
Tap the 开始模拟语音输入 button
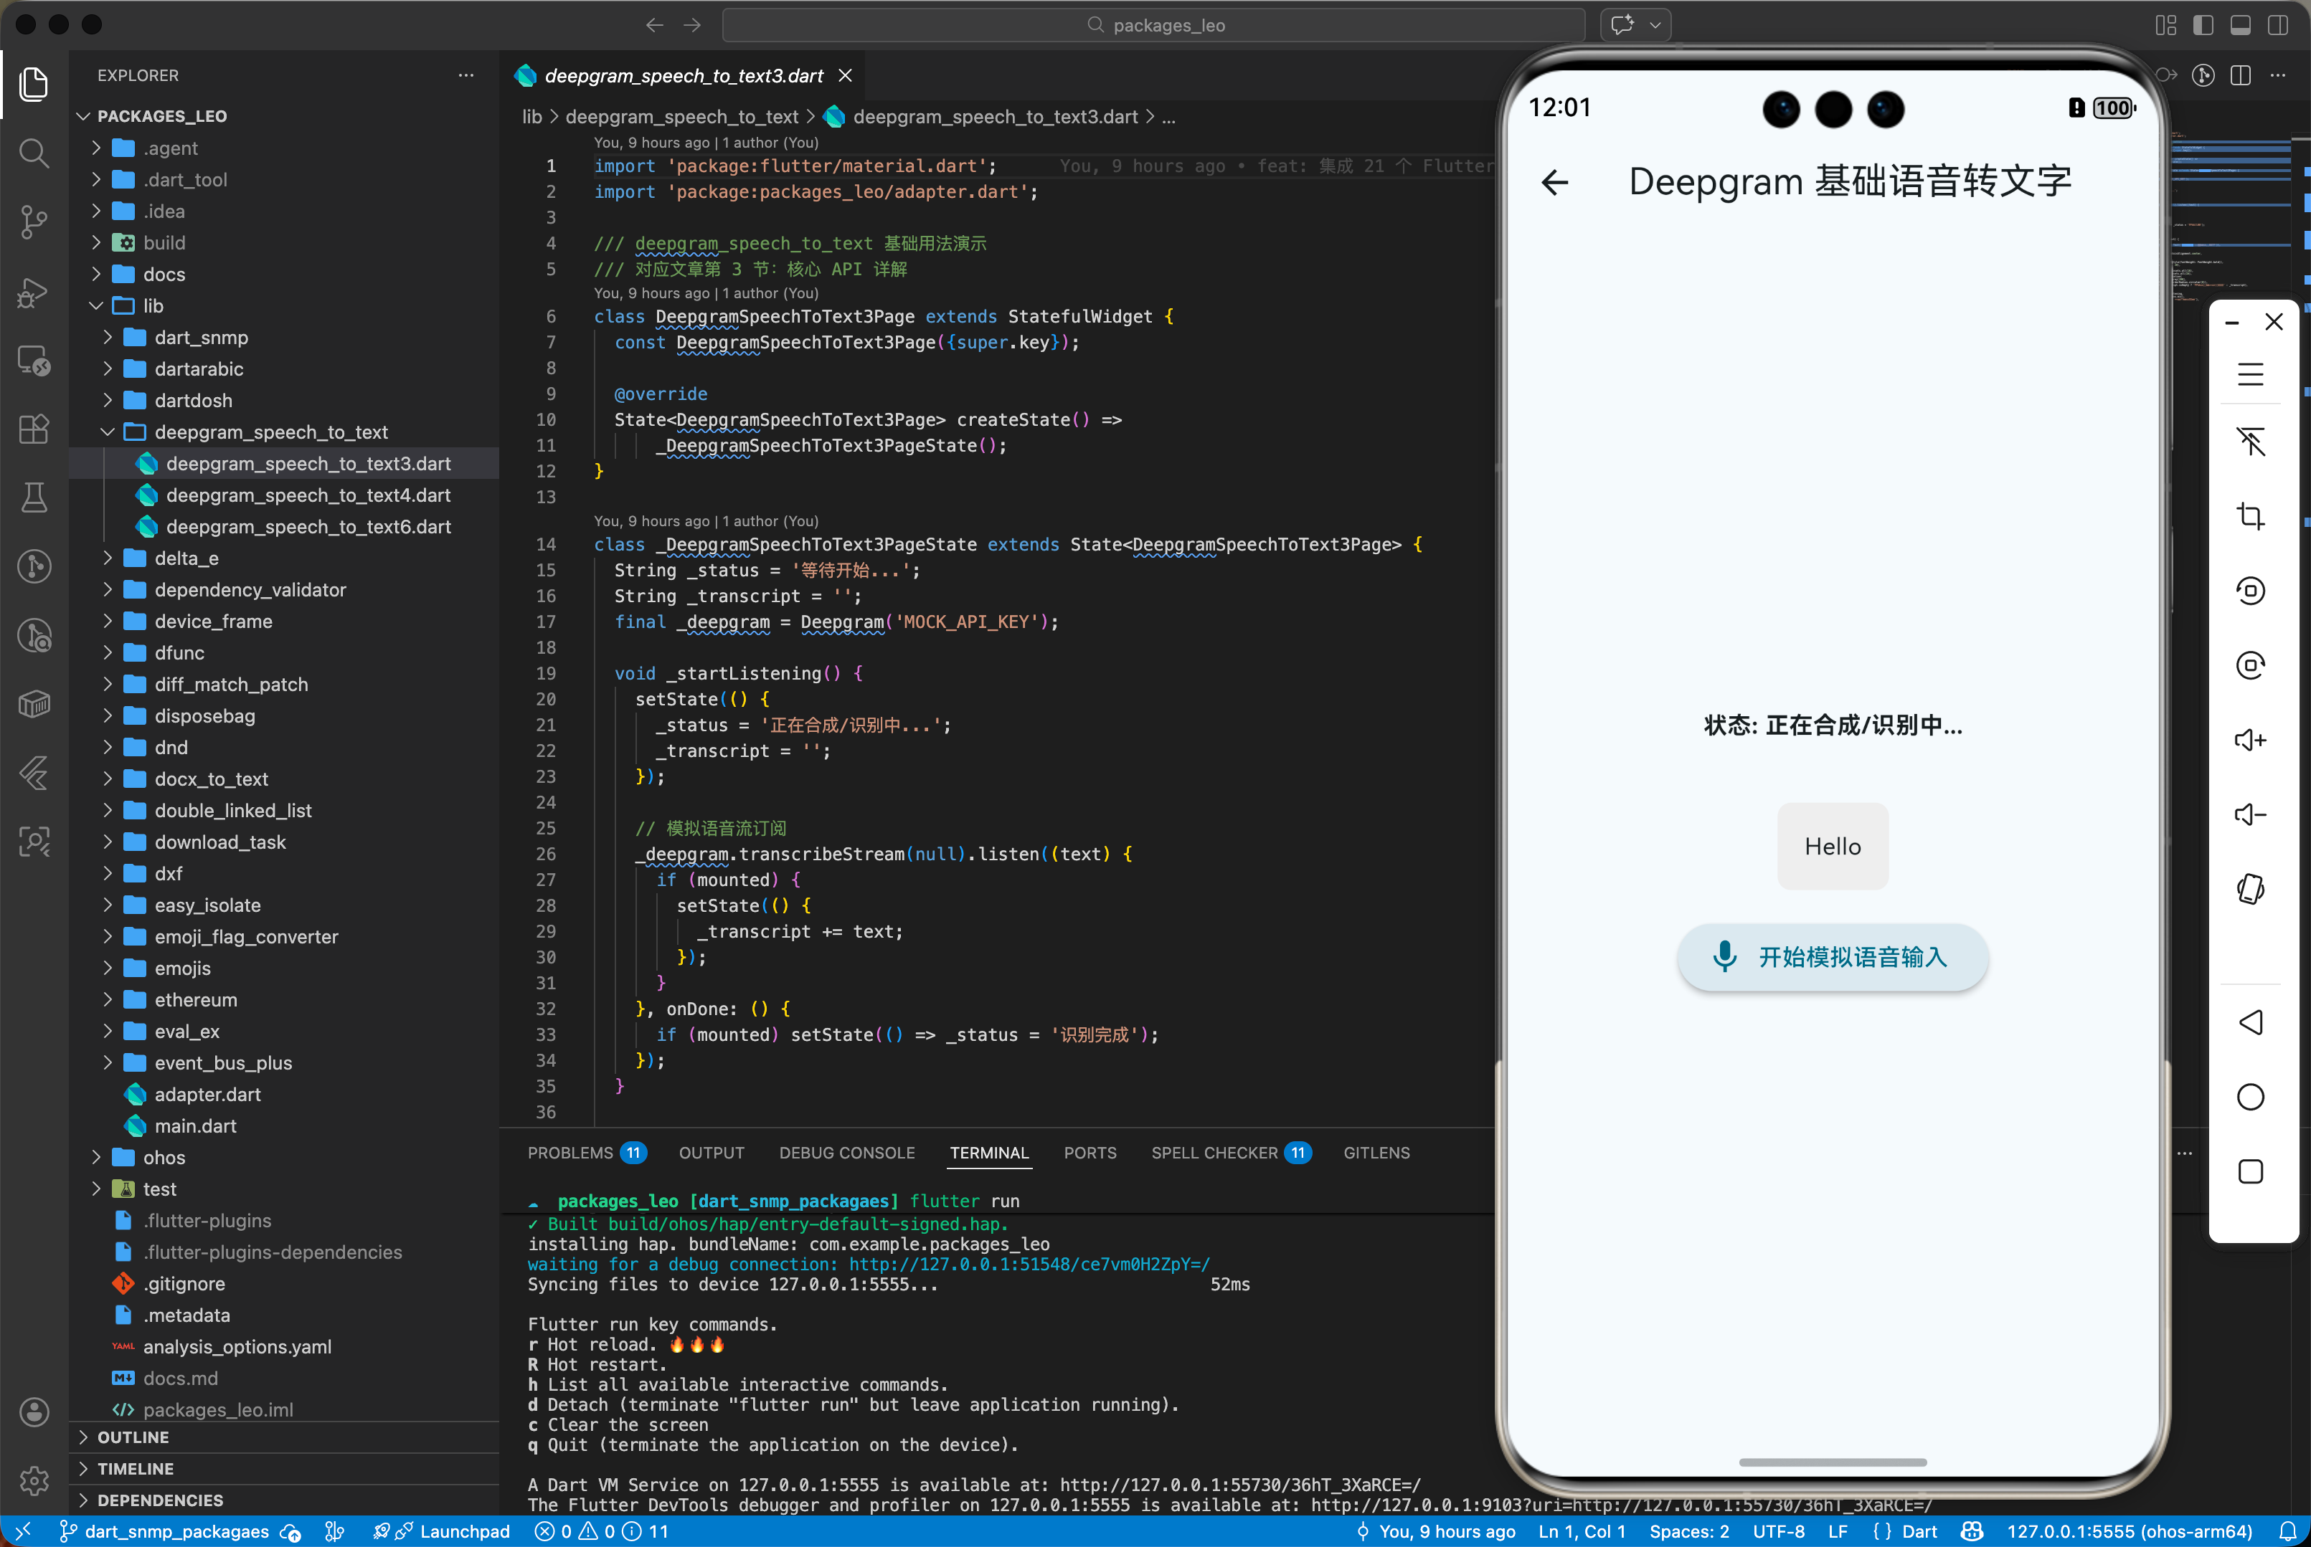pos(1832,957)
